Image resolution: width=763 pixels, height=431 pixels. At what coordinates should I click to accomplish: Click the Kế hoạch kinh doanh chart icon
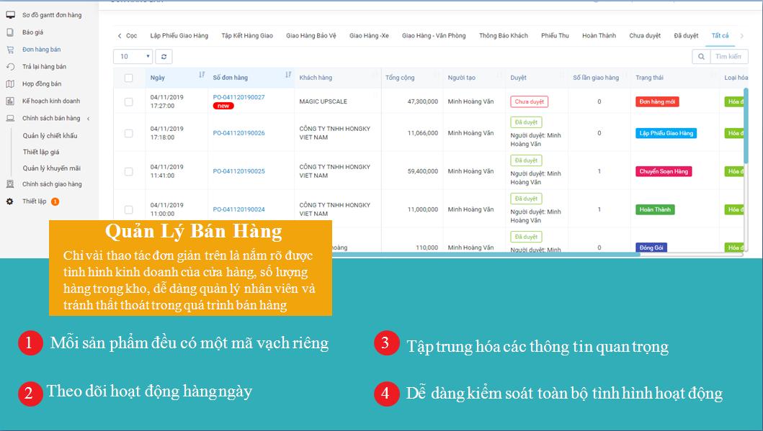tap(10, 101)
